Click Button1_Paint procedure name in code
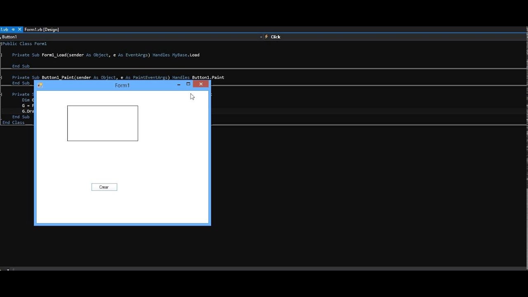This screenshot has height=297, width=528. pos(58,78)
